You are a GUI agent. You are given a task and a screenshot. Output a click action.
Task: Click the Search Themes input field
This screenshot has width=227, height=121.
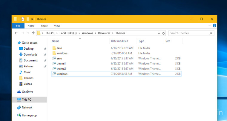coord(191,33)
